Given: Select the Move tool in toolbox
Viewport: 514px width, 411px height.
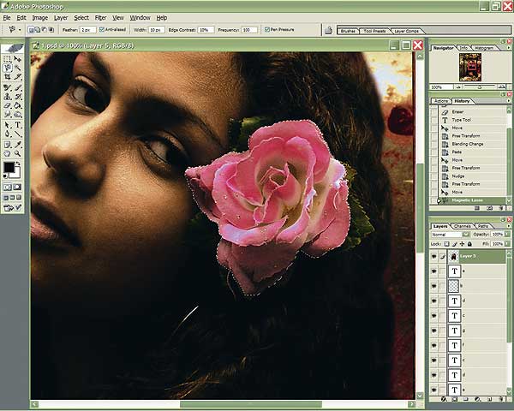Looking at the screenshot, I should pos(18,59).
